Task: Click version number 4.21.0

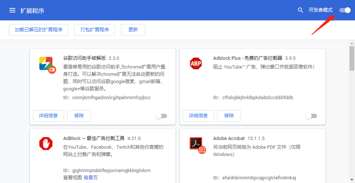Action: click(x=134, y=138)
